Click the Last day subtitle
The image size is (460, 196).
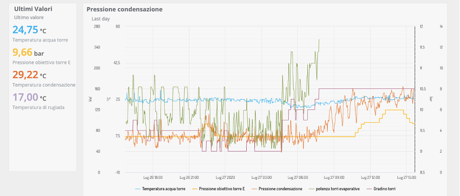[101, 19]
